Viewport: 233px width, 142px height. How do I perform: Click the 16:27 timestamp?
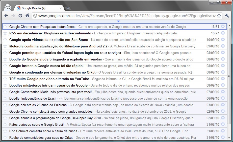click(x=215, y=33)
